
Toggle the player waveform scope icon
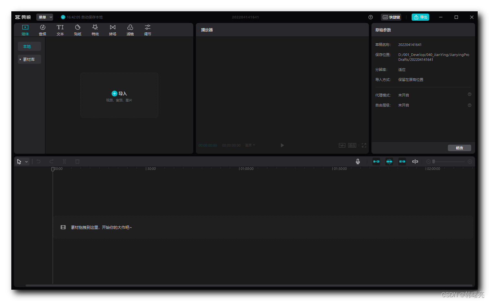(342, 145)
